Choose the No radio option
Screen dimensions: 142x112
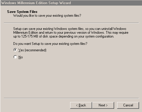click(15, 57)
